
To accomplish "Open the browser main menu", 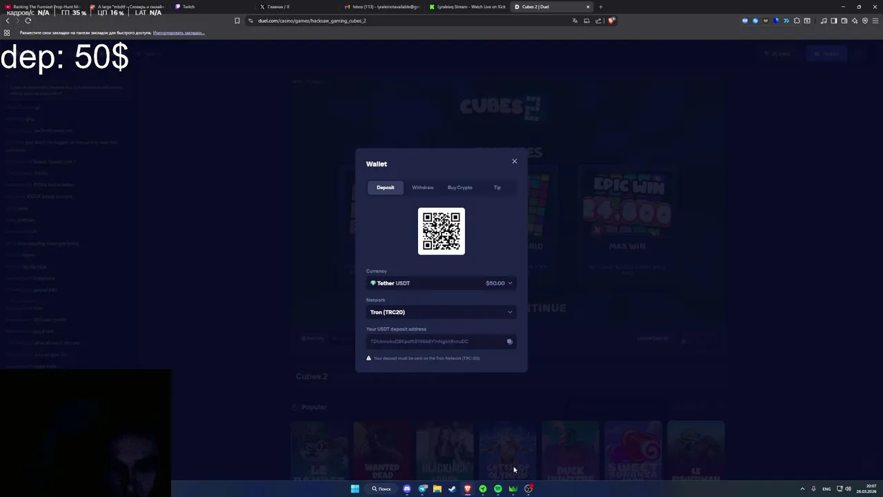I will click(875, 21).
